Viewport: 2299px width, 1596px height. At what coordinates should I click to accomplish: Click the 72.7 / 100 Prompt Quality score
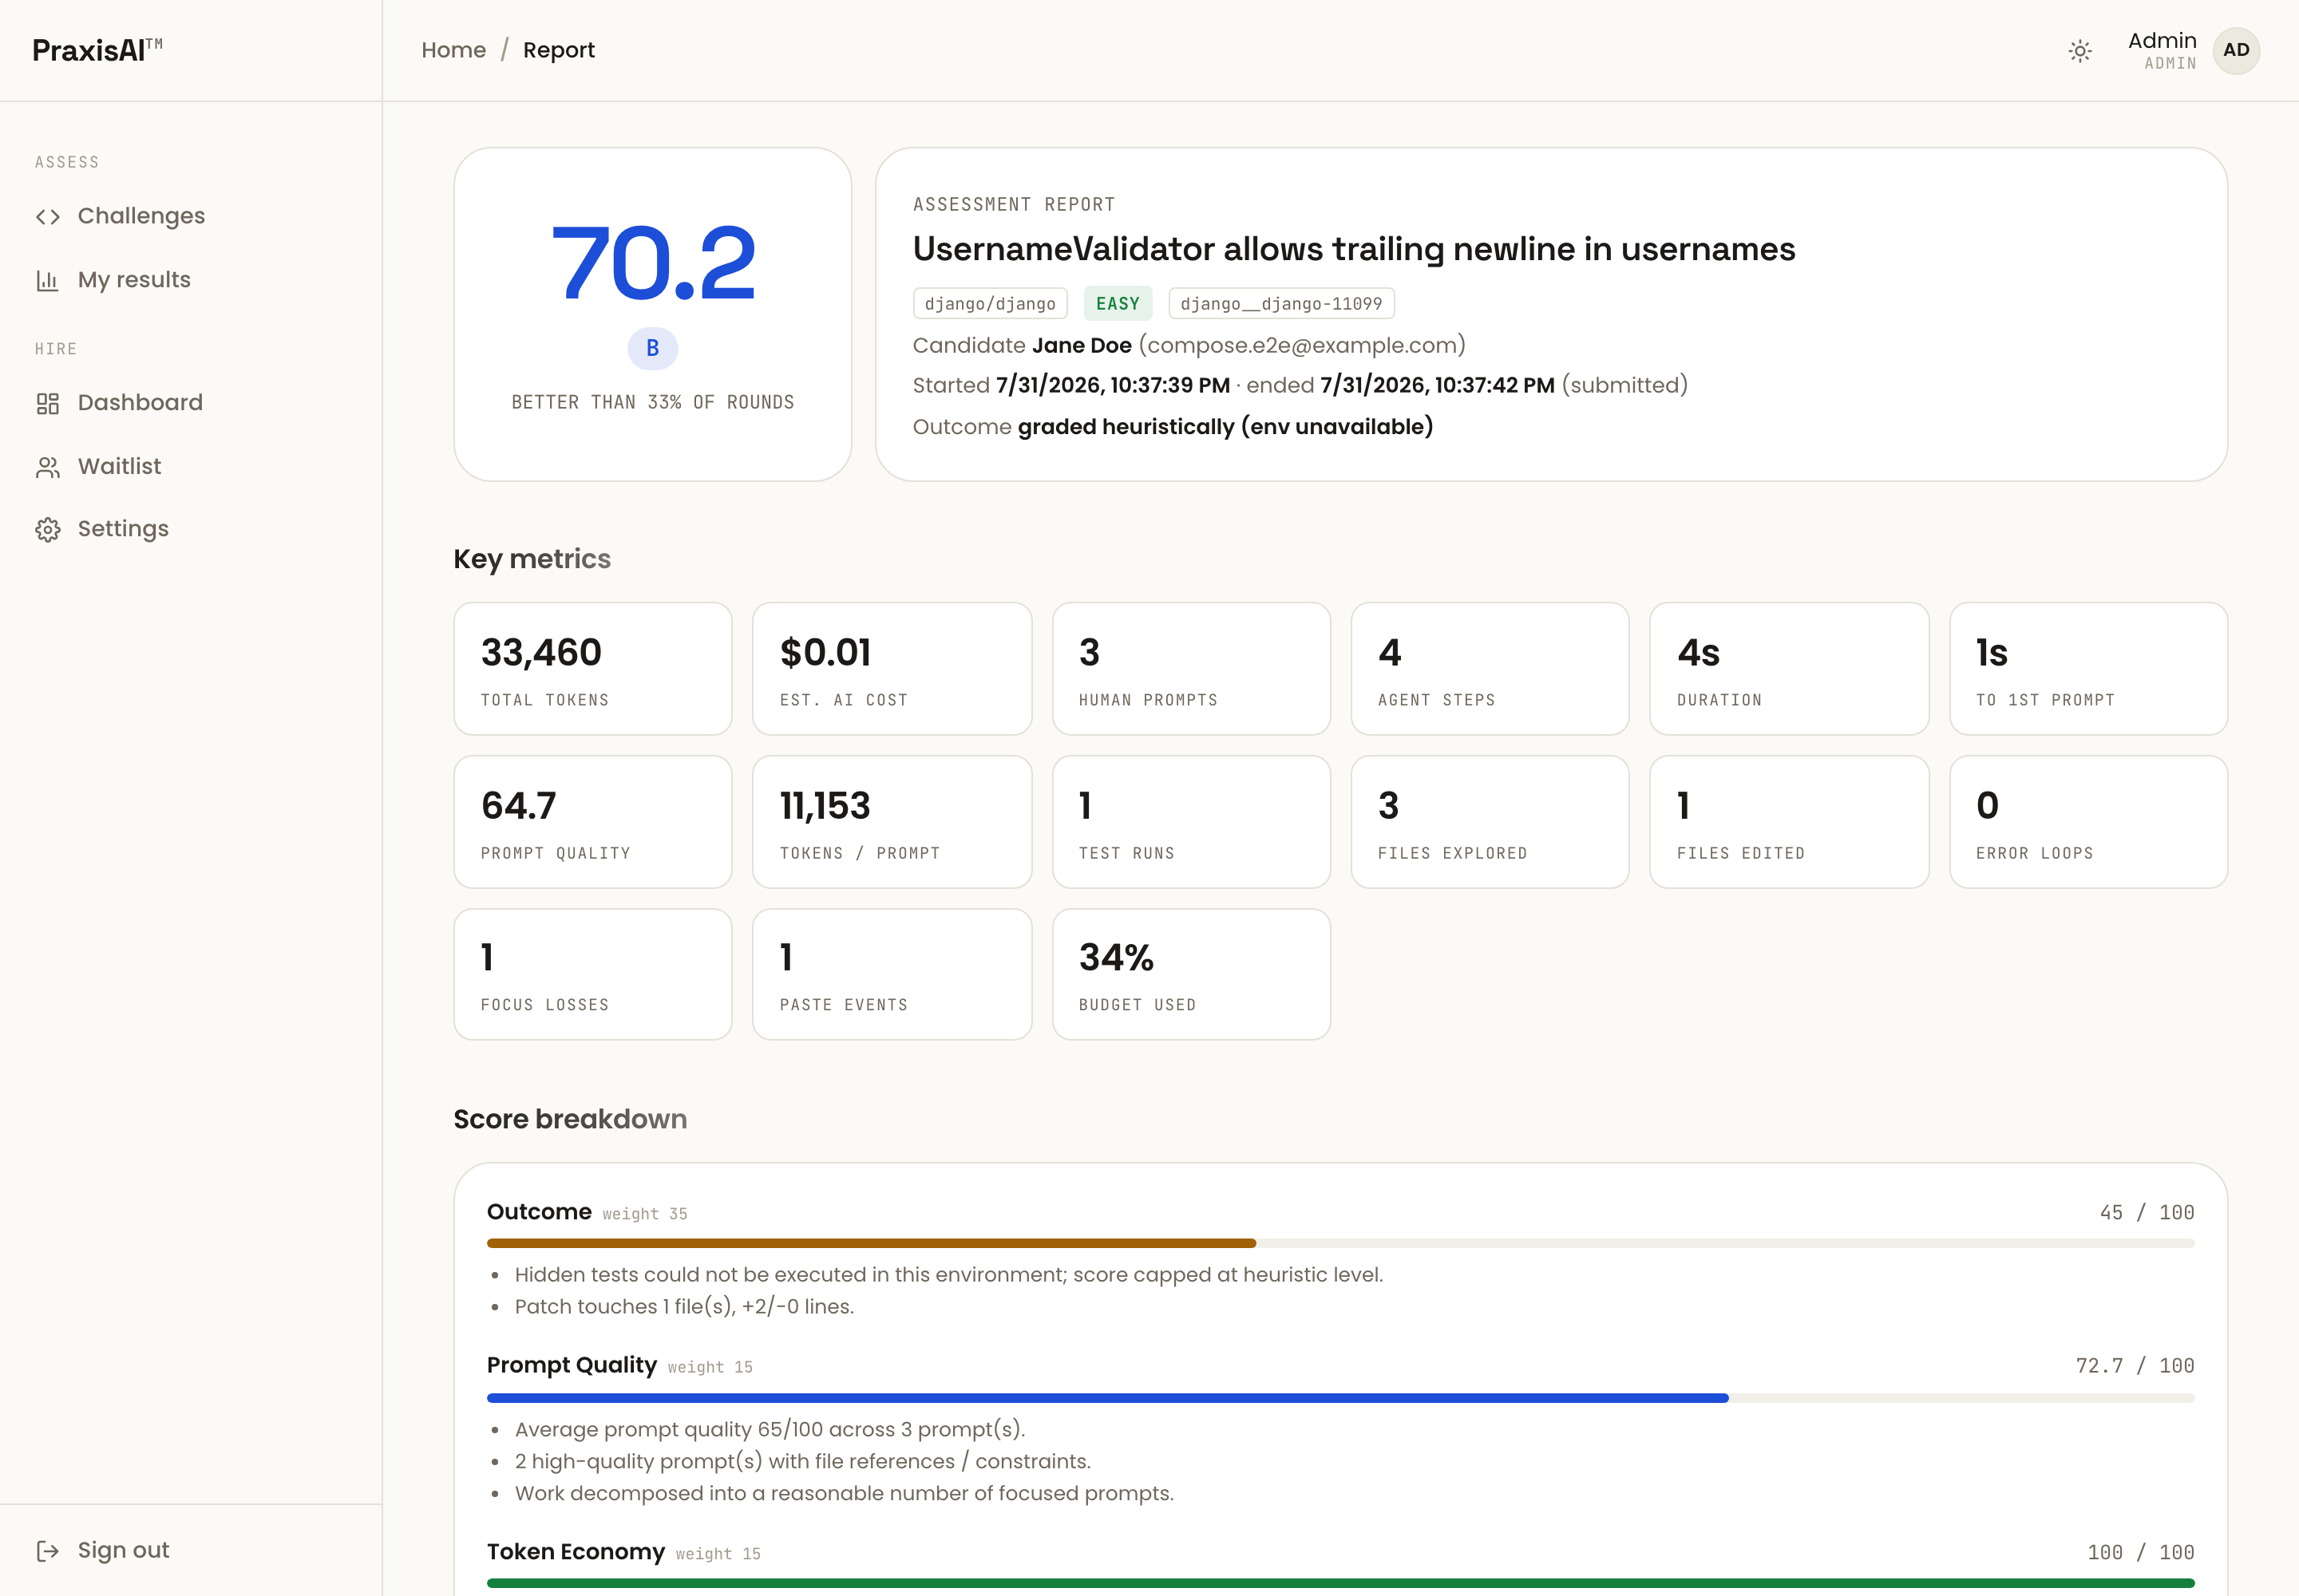click(2134, 1366)
